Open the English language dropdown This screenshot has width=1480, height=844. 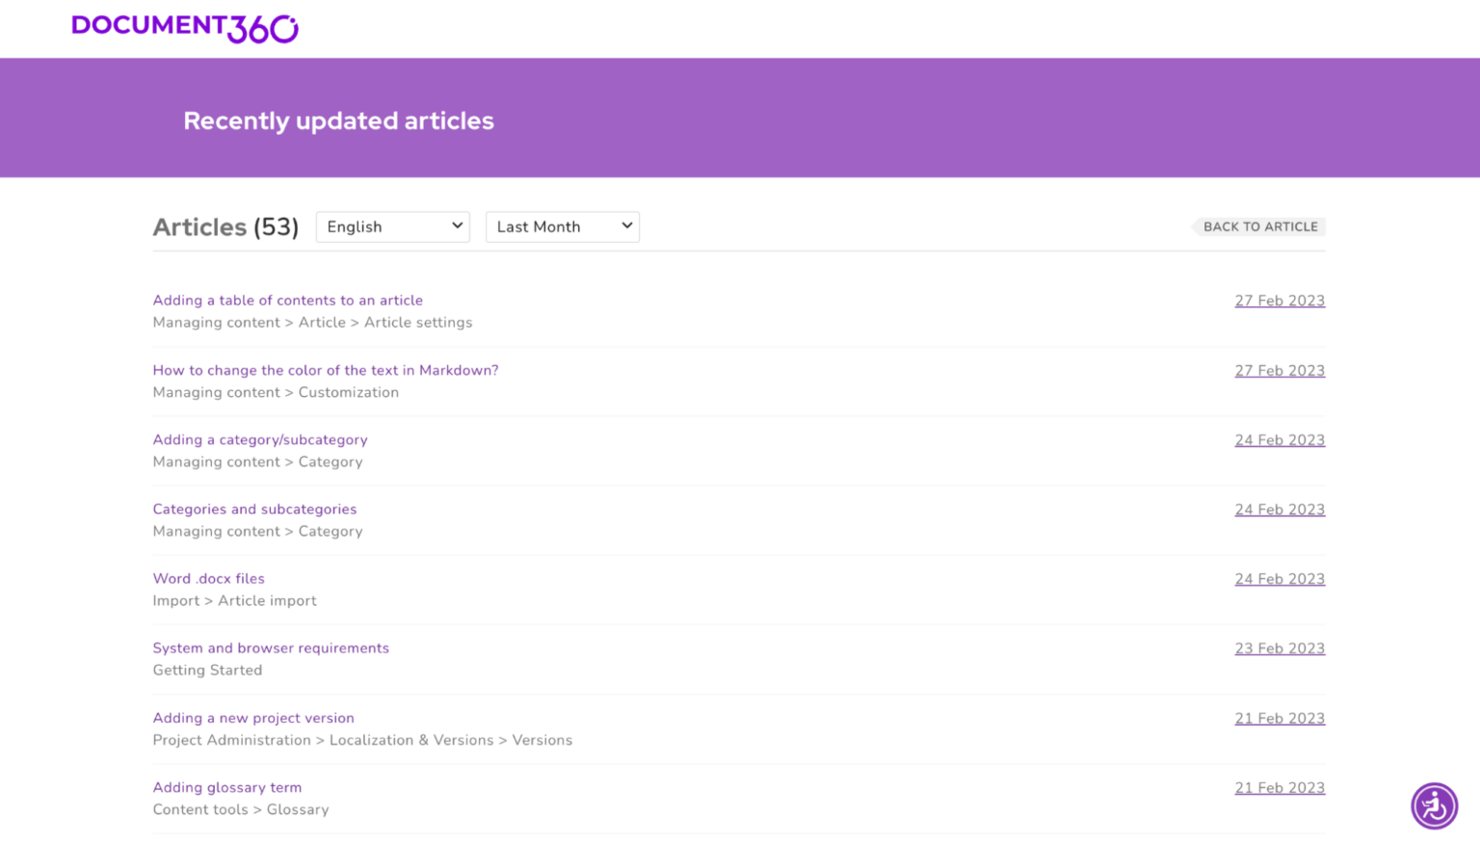(392, 226)
